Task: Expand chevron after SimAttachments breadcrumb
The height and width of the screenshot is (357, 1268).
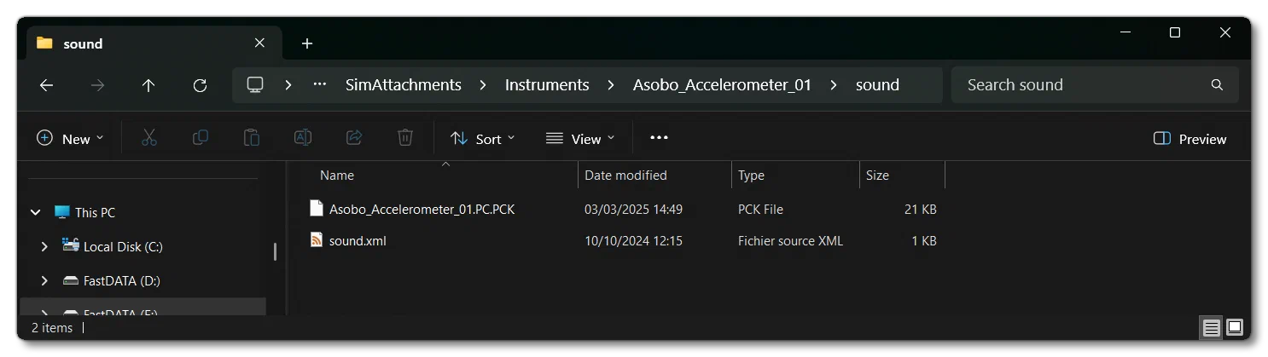Action: click(x=483, y=85)
